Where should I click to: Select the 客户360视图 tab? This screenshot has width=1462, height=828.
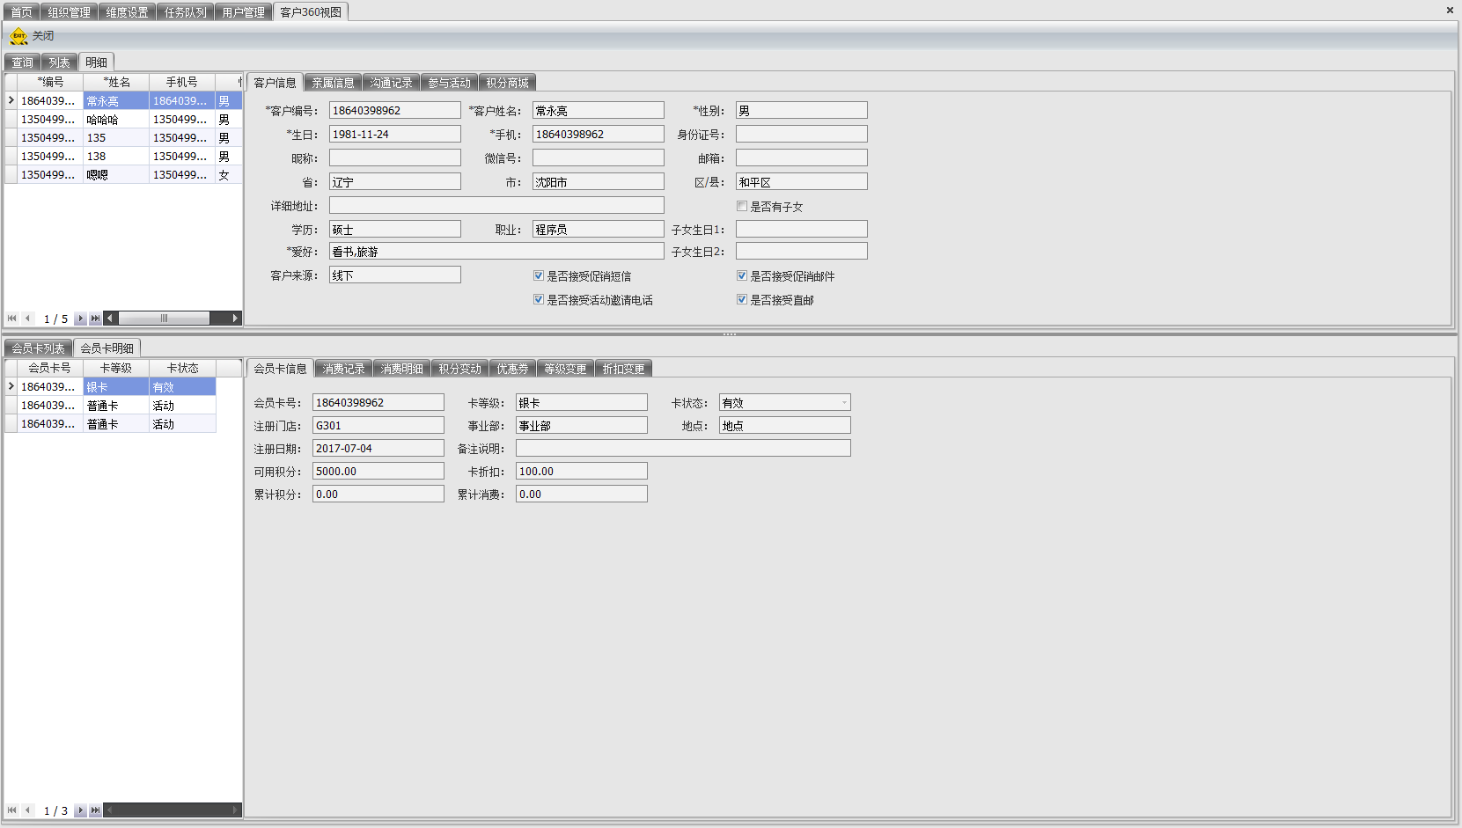pos(311,11)
